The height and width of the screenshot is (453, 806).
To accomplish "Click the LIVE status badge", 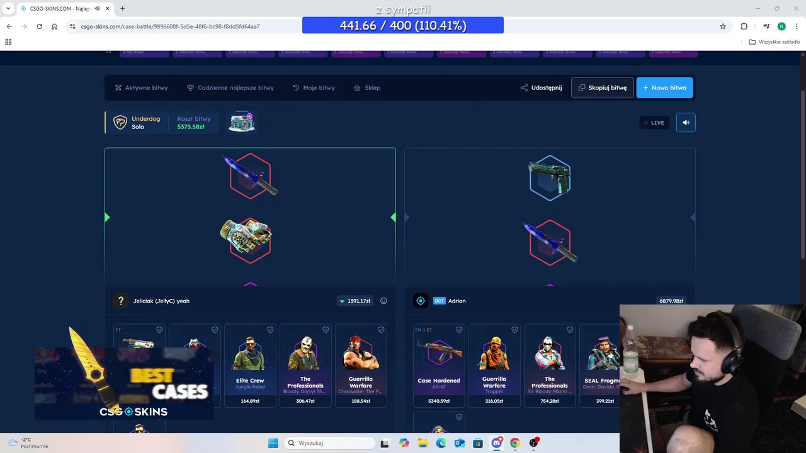I will 654,123.
